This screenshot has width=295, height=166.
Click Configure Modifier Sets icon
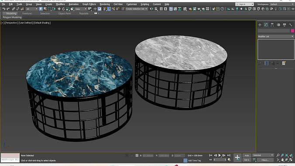[x=284, y=63]
